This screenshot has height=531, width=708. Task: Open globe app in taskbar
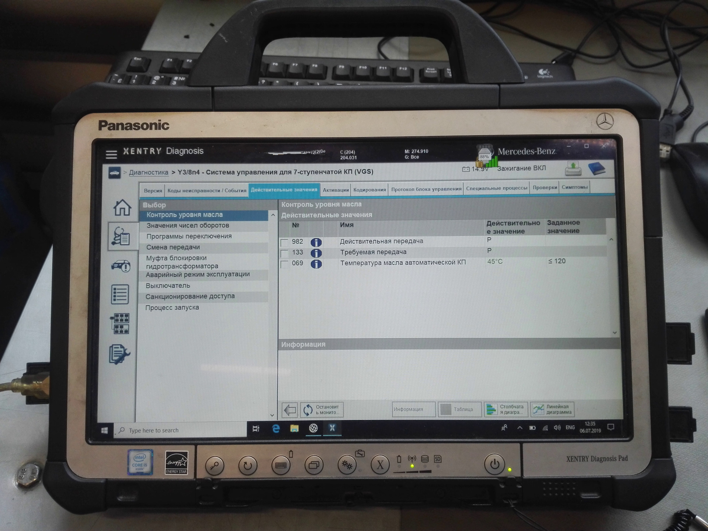coord(313,428)
